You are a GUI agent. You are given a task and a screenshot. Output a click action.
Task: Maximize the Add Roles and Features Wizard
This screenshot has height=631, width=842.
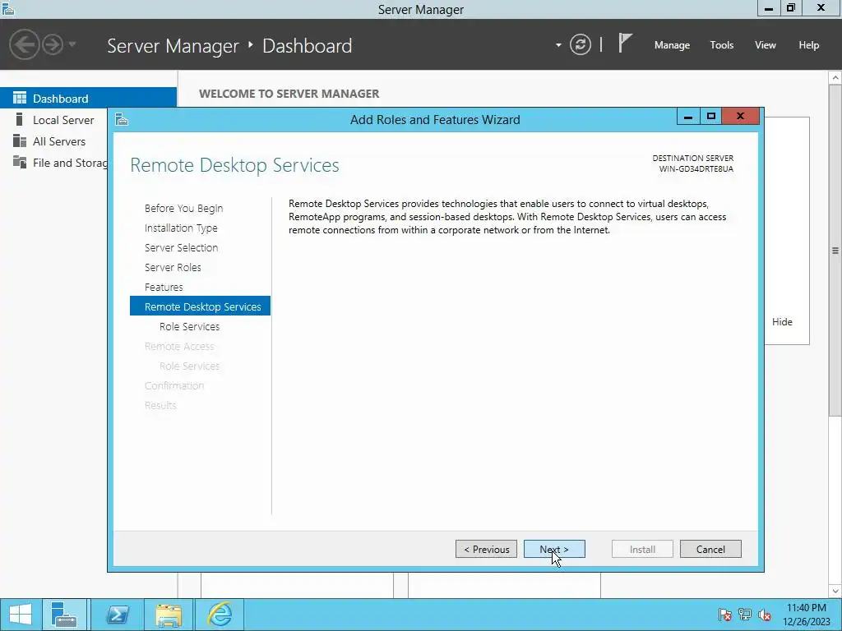pos(710,117)
